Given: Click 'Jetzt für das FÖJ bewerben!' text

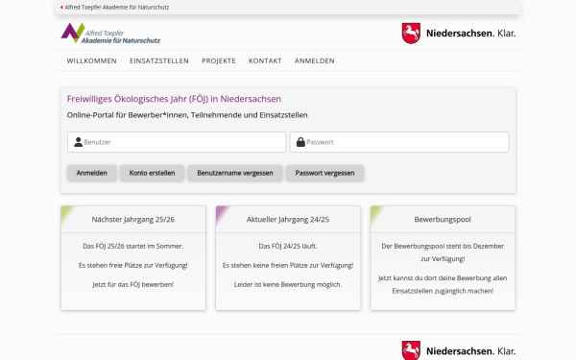Looking at the screenshot, I should point(133,285).
